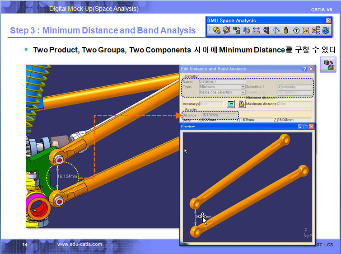Minimize the Preview window
Image resolution: width=341 pixels, height=254 pixels.
pos(300,127)
